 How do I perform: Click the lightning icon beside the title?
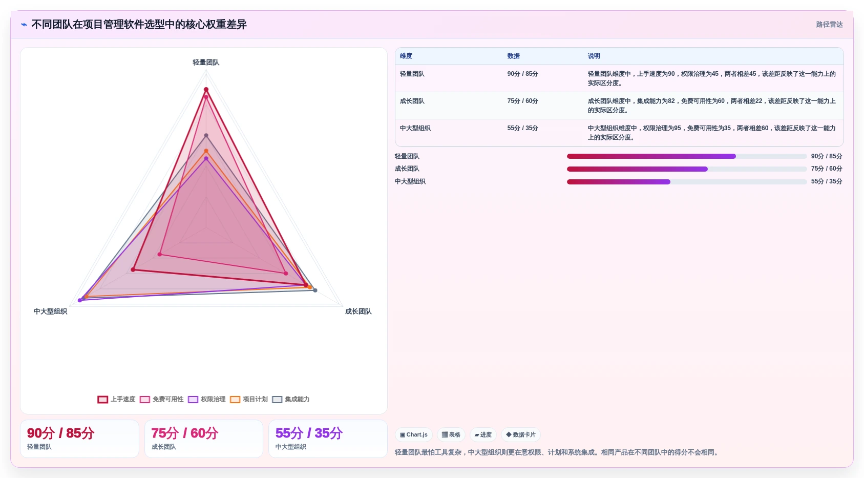24,25
